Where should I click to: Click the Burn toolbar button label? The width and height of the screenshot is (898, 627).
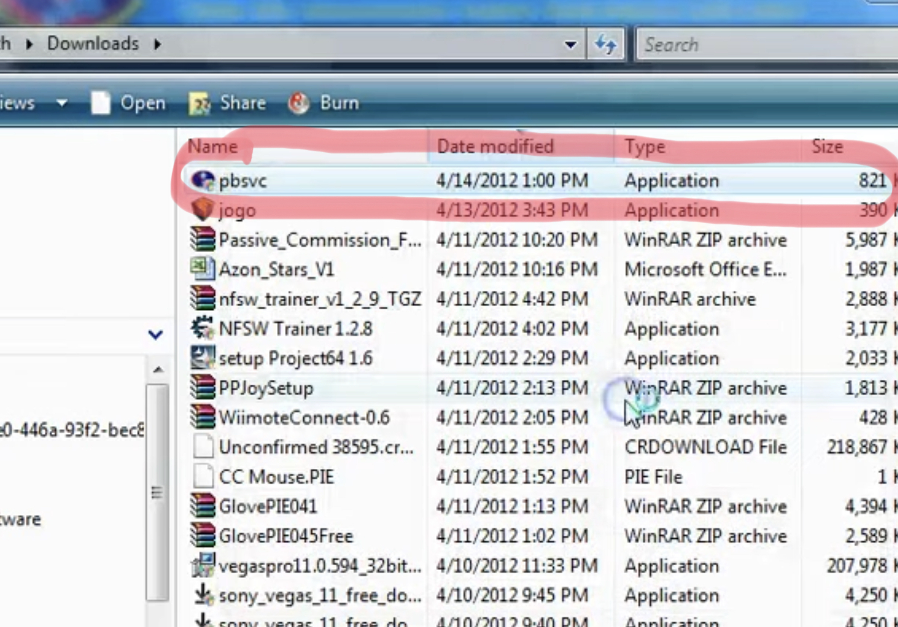(x=340, y=103)
